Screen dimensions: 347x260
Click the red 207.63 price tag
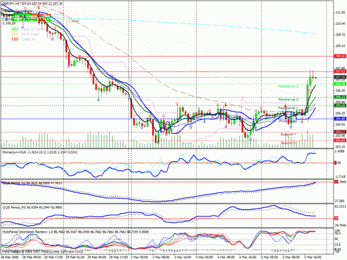tap(340, 72)
